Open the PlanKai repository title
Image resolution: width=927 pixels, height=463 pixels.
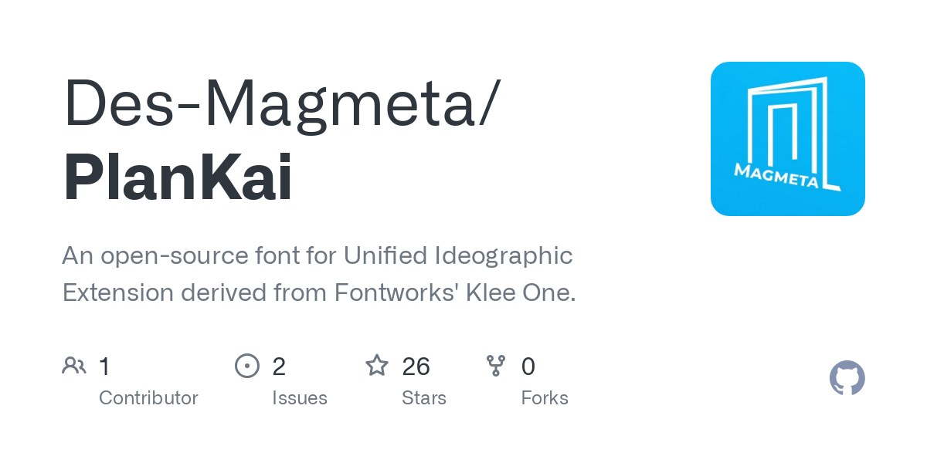click(178, 179)
